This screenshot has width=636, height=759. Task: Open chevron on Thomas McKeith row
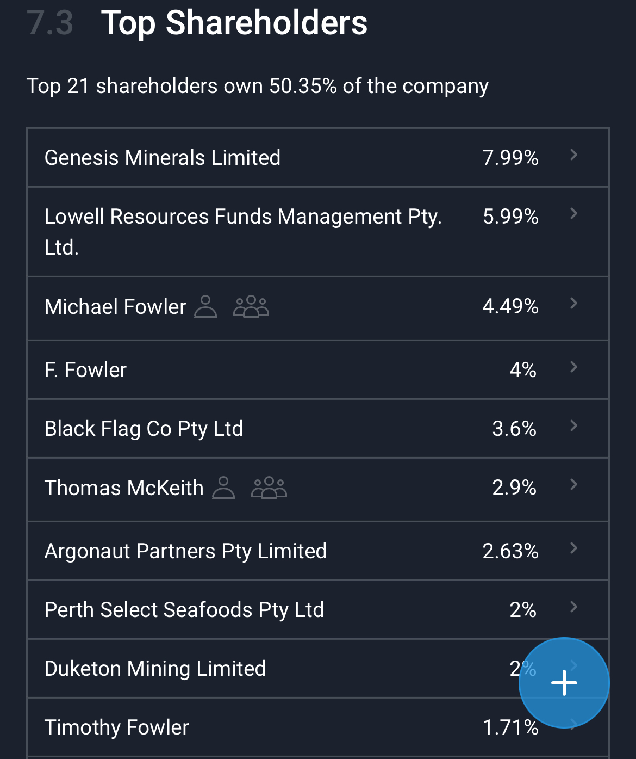573,485
